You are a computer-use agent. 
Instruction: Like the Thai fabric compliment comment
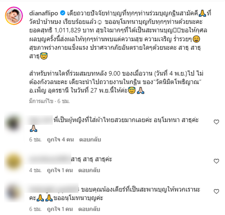[x=216, y=122]
